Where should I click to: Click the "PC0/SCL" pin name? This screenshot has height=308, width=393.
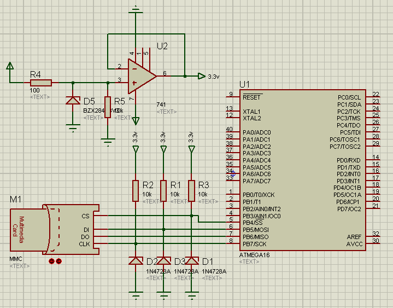tap(349, 97)
